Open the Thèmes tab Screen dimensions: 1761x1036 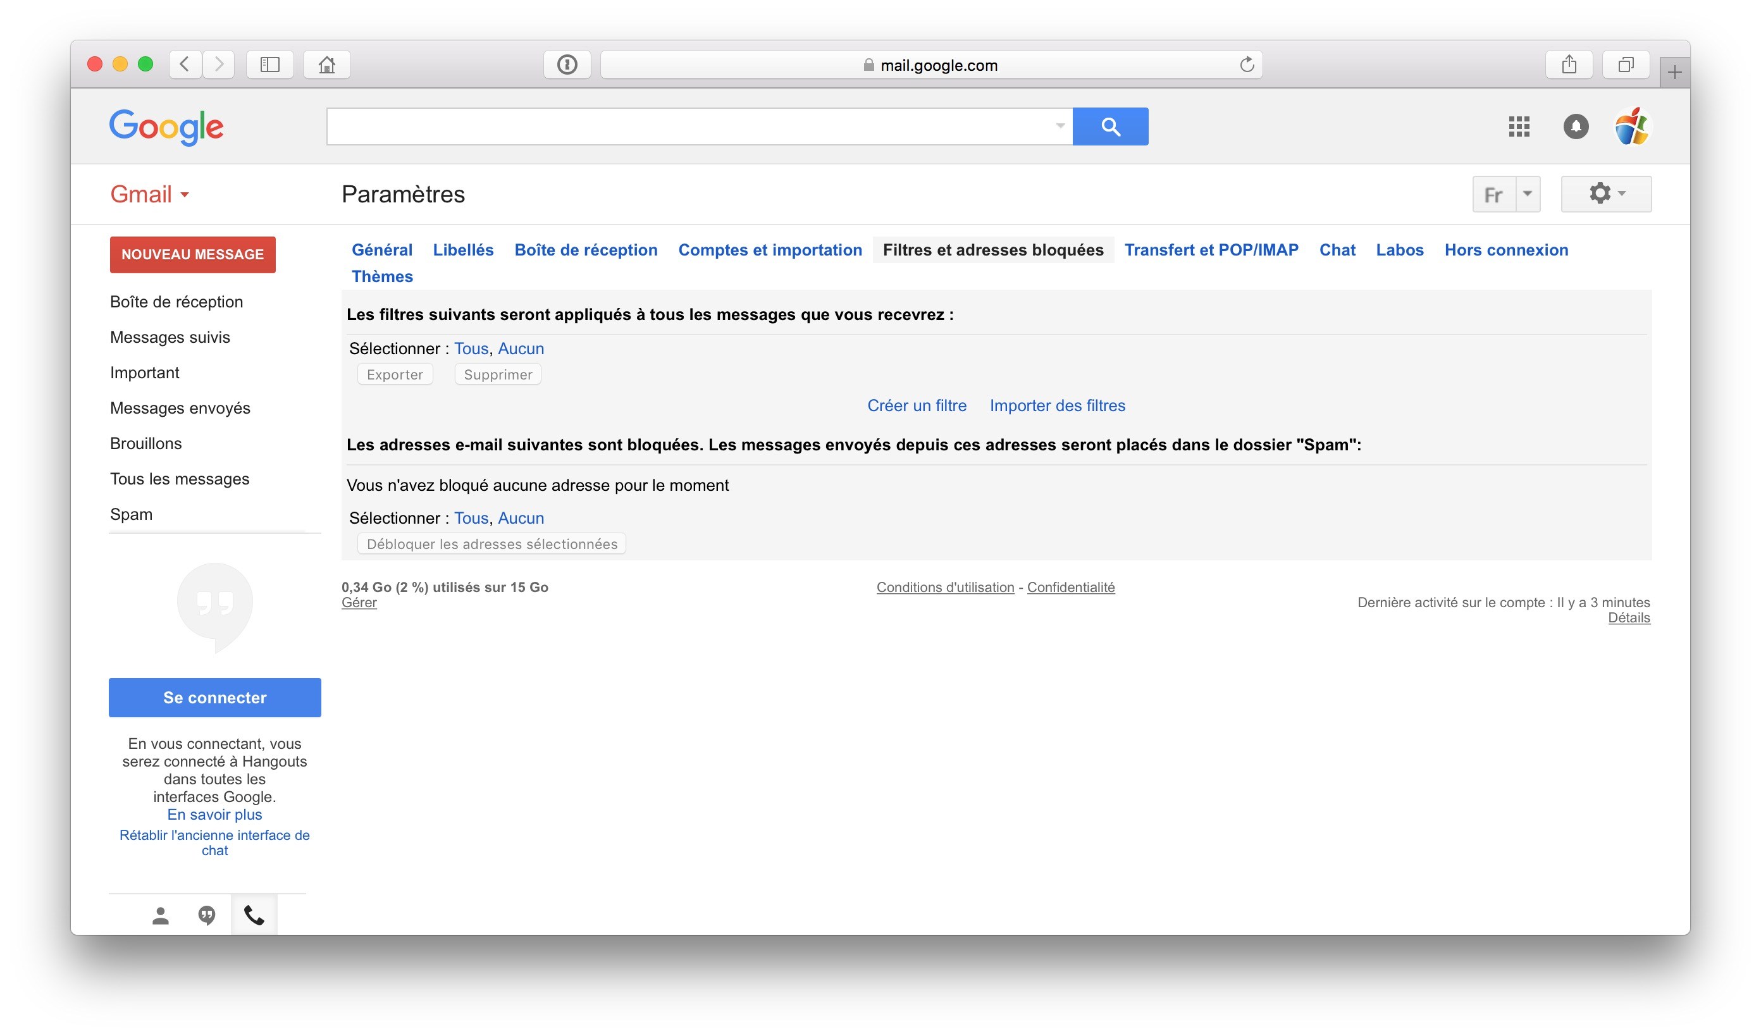tap(382, 276)
